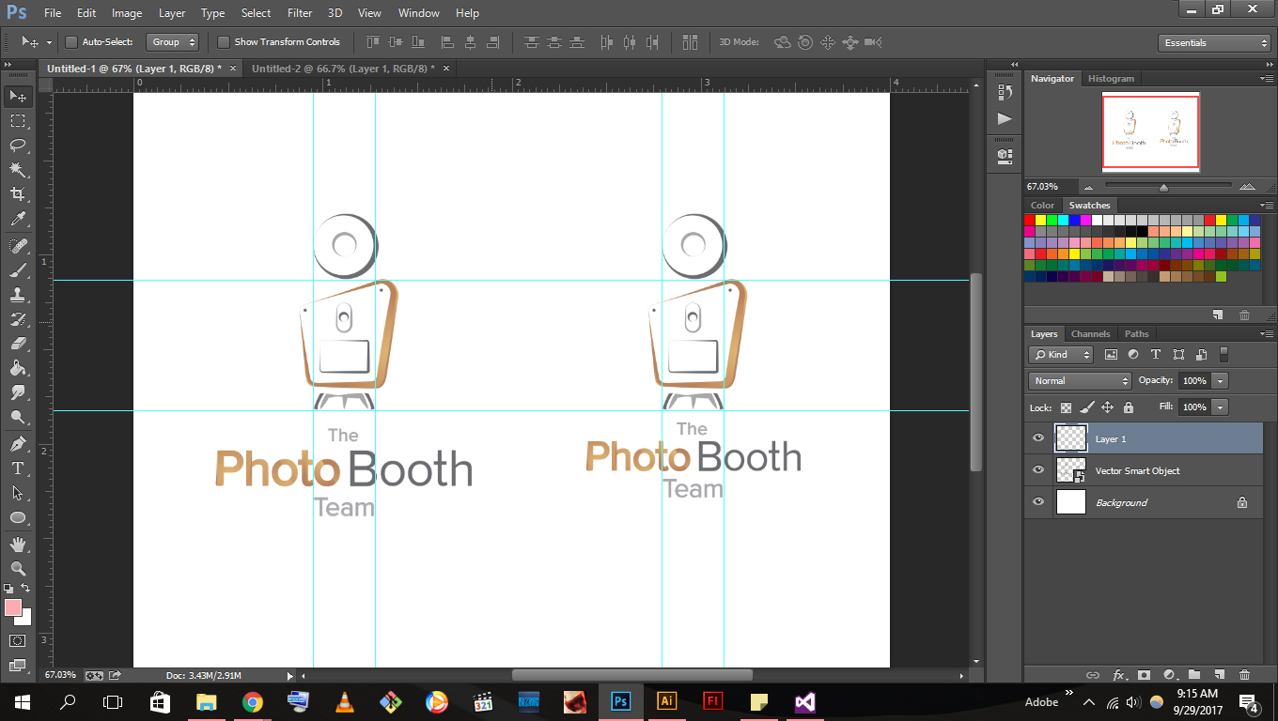This screenshot has height=721, width=1278.
Task: Open the Layer blending mode dropdown
Action: [1079, 380]
